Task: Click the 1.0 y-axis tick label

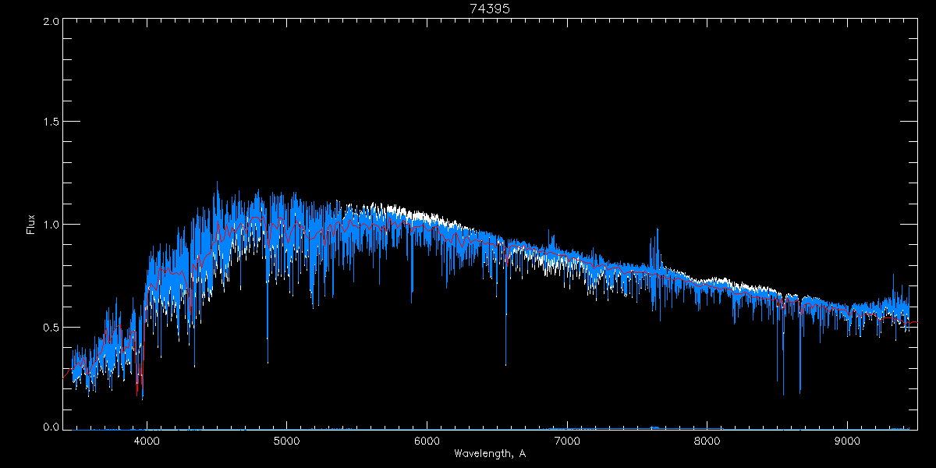Action: 50,225
